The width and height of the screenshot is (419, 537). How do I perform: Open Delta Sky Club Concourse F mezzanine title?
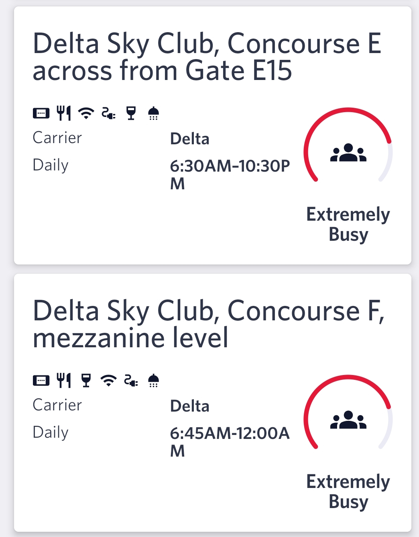[x=208, y=324]
